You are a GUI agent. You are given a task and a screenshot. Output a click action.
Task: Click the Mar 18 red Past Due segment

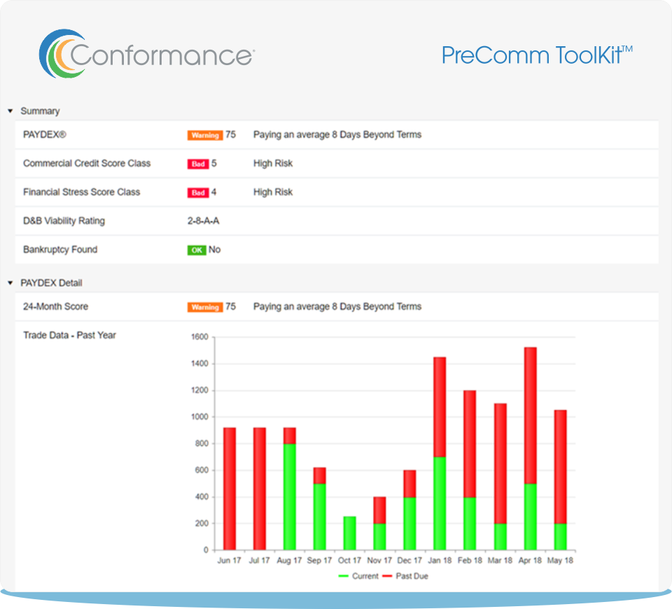click(500, 463)
